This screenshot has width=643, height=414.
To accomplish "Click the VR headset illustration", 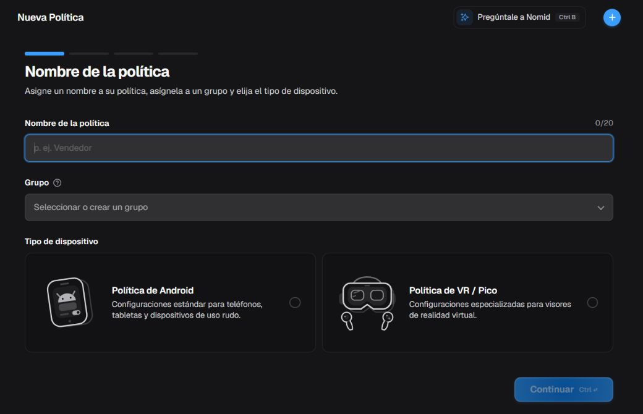I will tap(367, 303).
